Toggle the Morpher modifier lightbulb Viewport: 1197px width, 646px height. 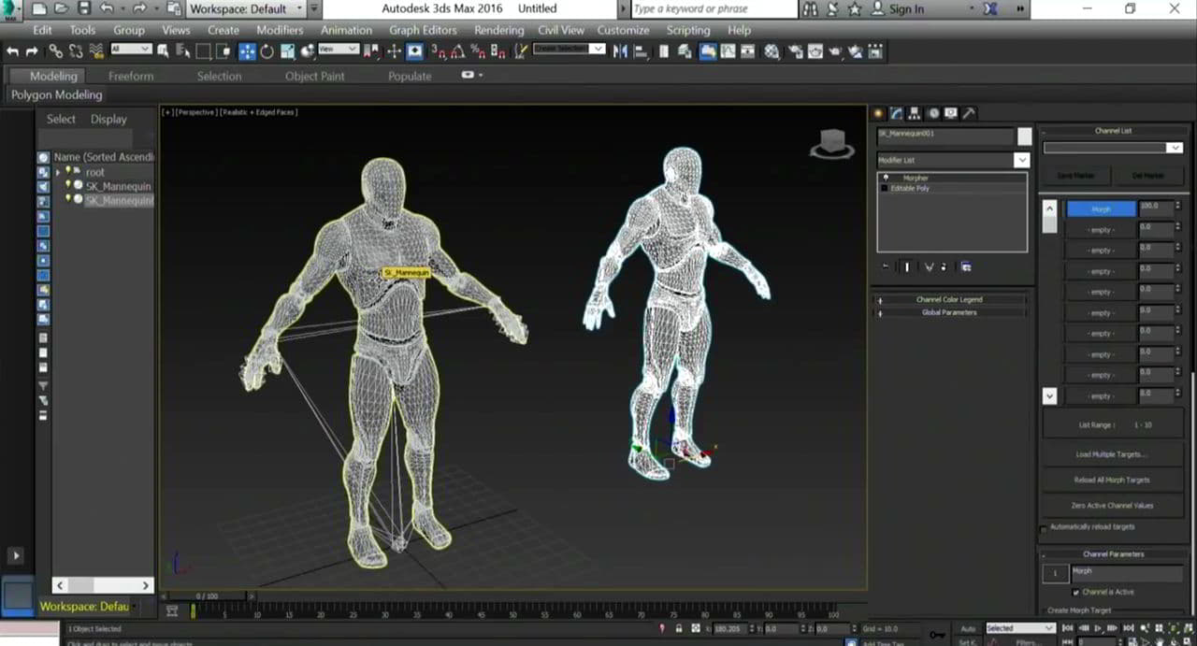pos(886,178)
